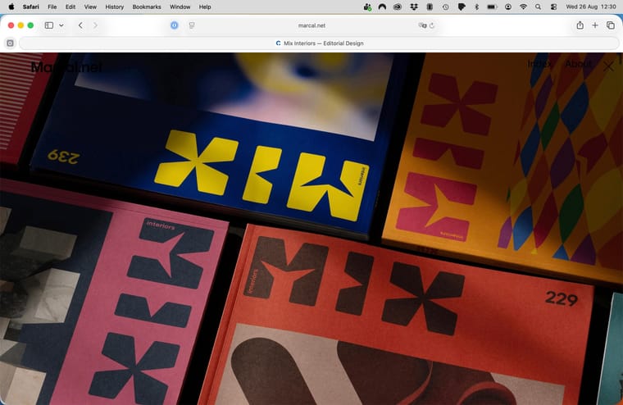Screen dimensions: 623x405
Task: Click the Dropbox menu bar icon
Action: pos(414,7)
